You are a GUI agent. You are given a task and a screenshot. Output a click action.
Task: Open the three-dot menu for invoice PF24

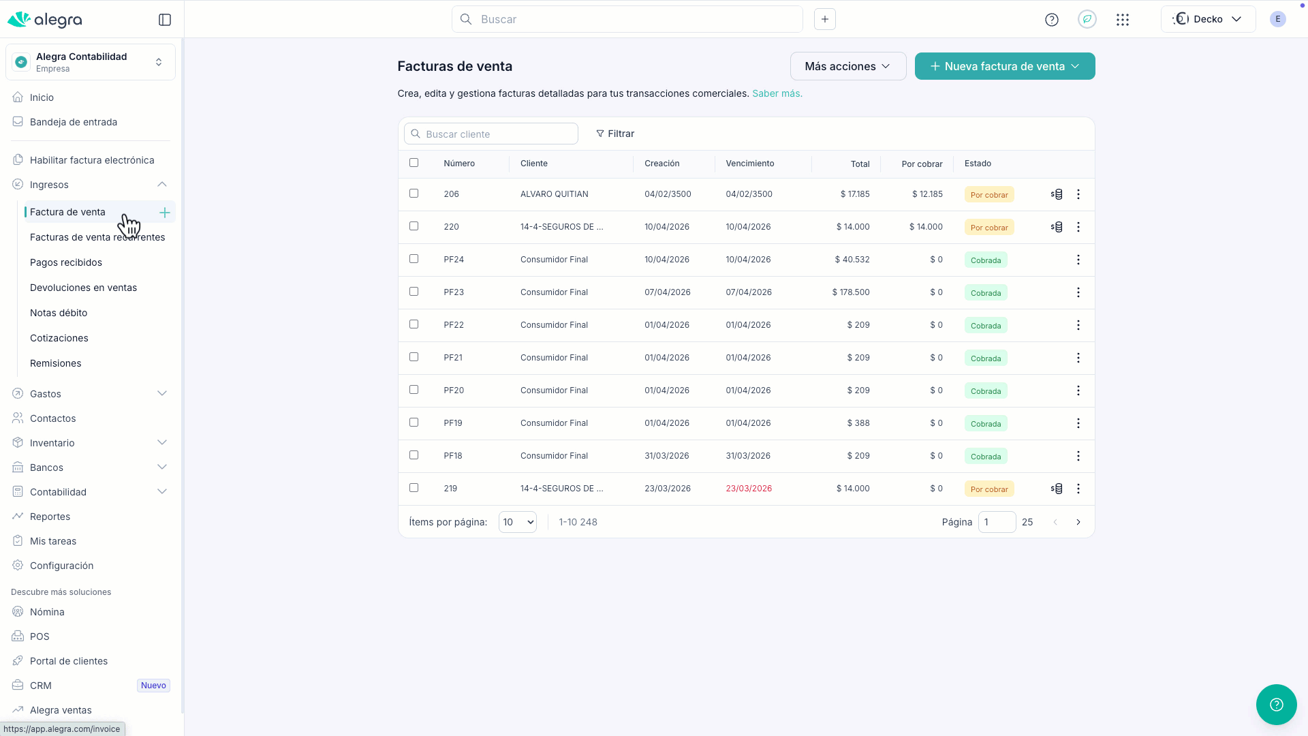1078,260
